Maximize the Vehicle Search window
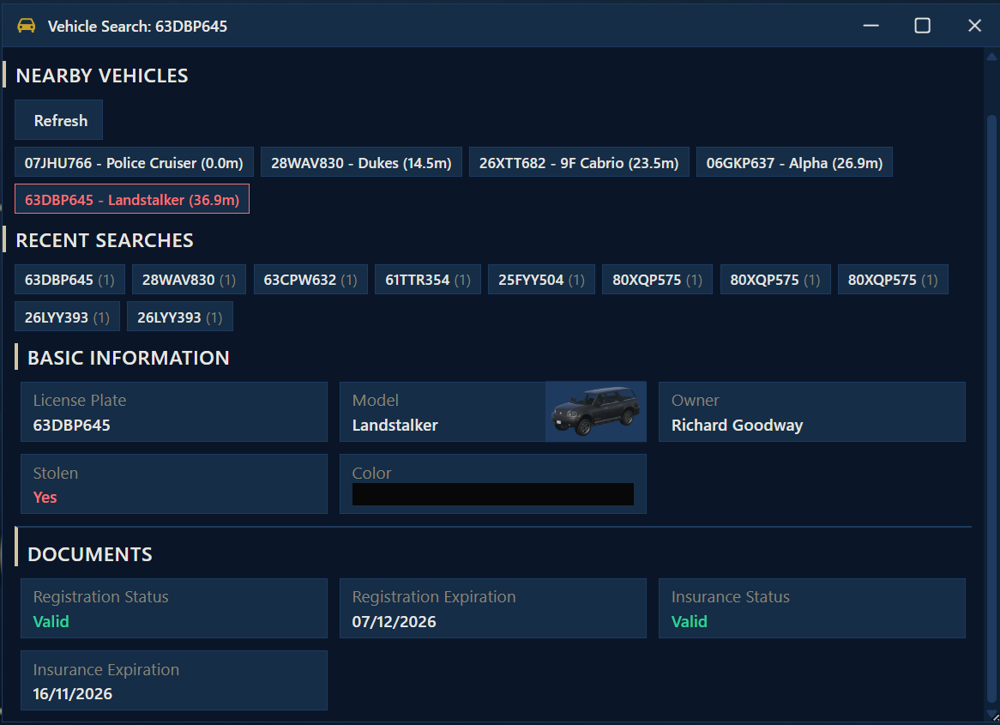 [x=922, y=26]
